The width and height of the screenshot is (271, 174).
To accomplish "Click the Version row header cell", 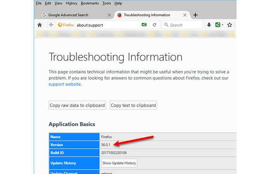I will point(74,145).
